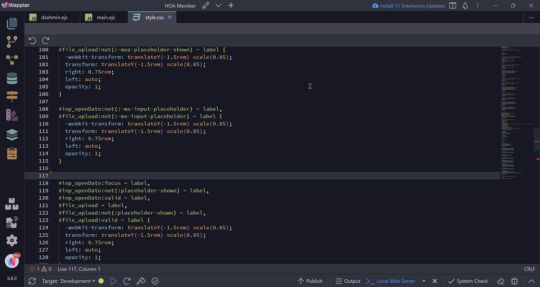Open the File Manager sidebar icon

[12, 23]
